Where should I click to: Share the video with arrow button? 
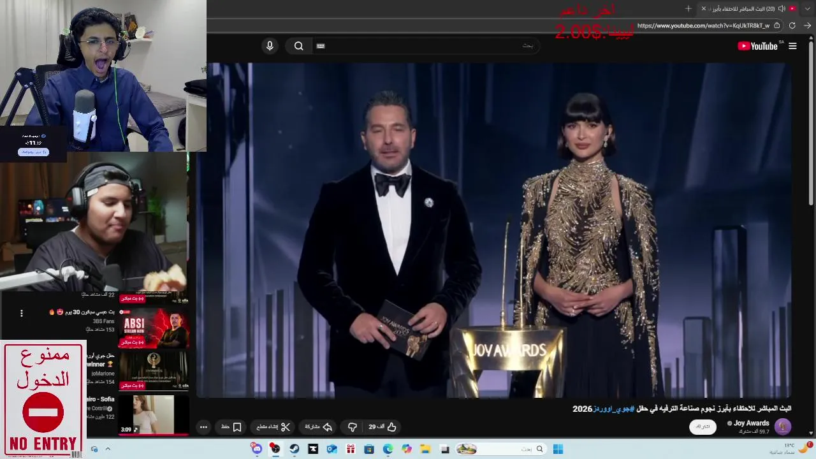point(319,427)
